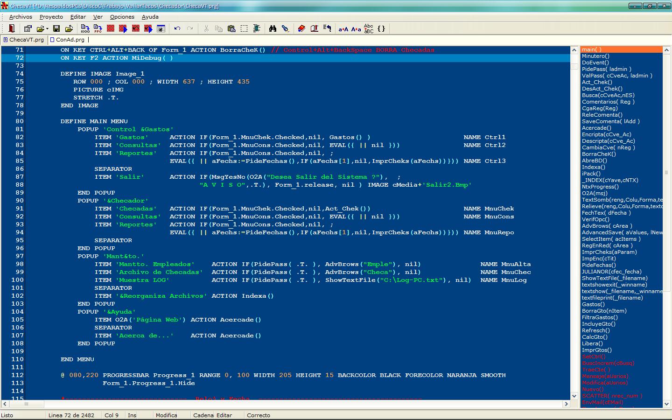Click function list scroll up arrow
The width and height of the screenshot is (672, 420).
[x=666, y=49]
